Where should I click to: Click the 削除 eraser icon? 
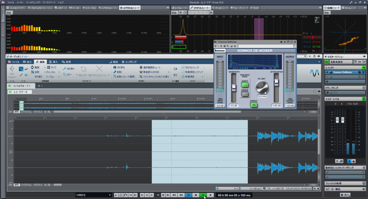coord(115,72)
